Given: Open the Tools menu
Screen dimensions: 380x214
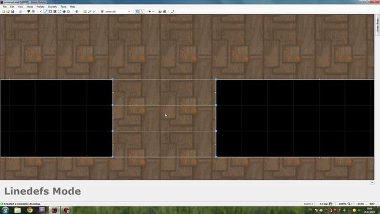Looking at the screenshot, I should pyautogui.click(x=64, y=7).
